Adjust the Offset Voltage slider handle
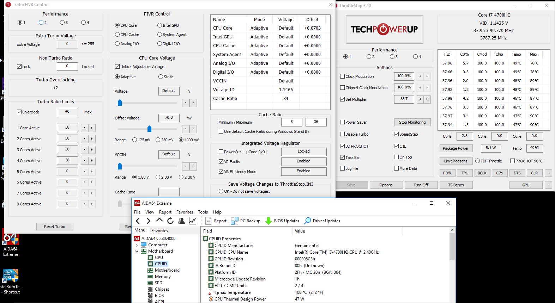555x303 pixels. (x=149, y=129)
